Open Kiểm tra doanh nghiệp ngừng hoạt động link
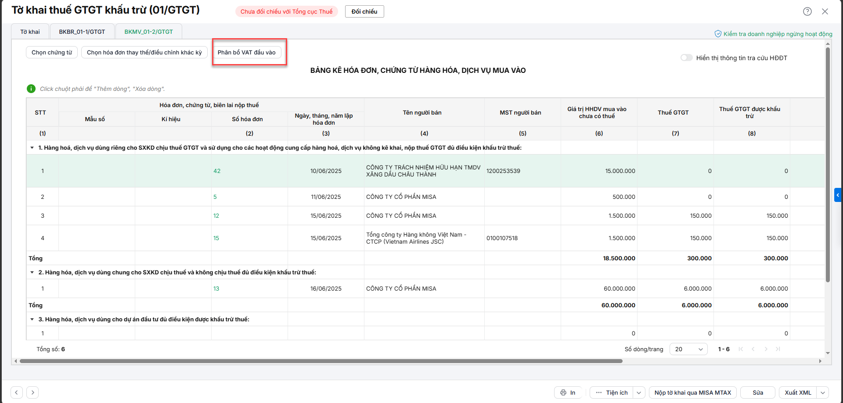This screenshot has height=403, width=843. (x=778, y=34)
